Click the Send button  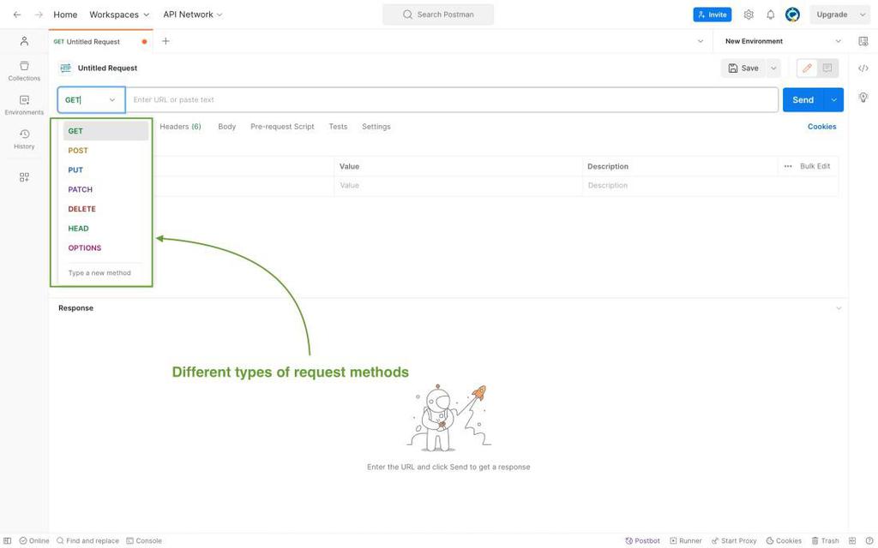pyautogui.click(x=803, y=99)
